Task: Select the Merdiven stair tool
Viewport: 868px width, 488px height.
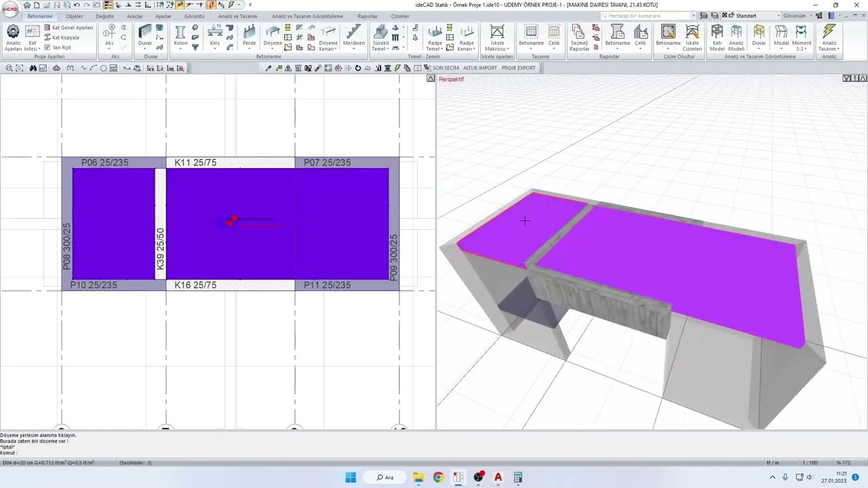Action: click(x=353, y=37)
